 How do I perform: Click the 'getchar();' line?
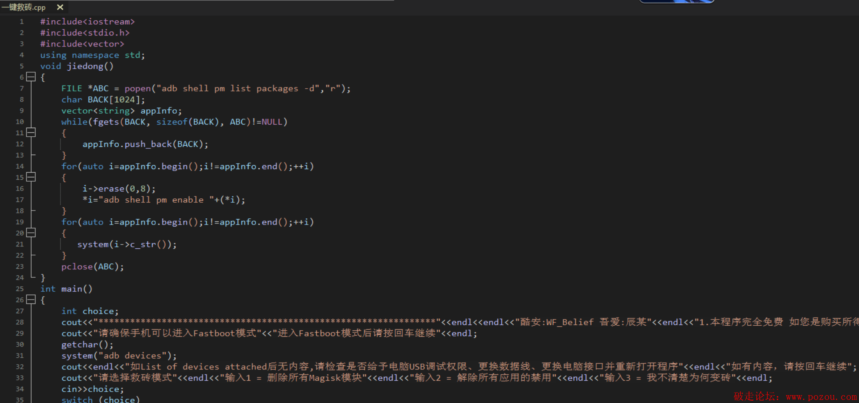[87, 344]
